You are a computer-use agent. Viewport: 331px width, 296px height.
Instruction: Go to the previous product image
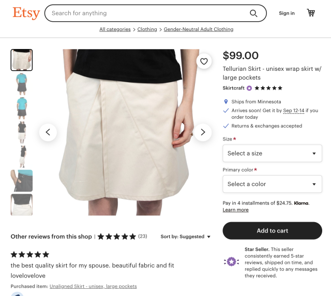click(x=48, y=132)
